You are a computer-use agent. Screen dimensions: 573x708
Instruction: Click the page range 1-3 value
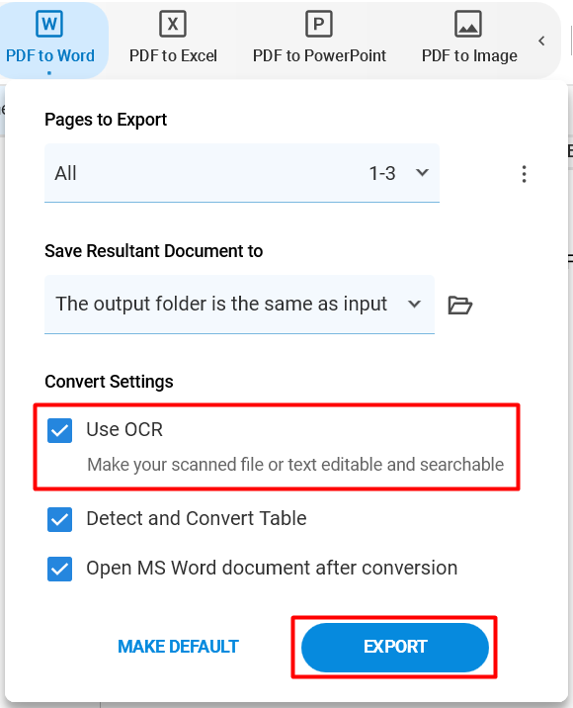coord(382,173)
